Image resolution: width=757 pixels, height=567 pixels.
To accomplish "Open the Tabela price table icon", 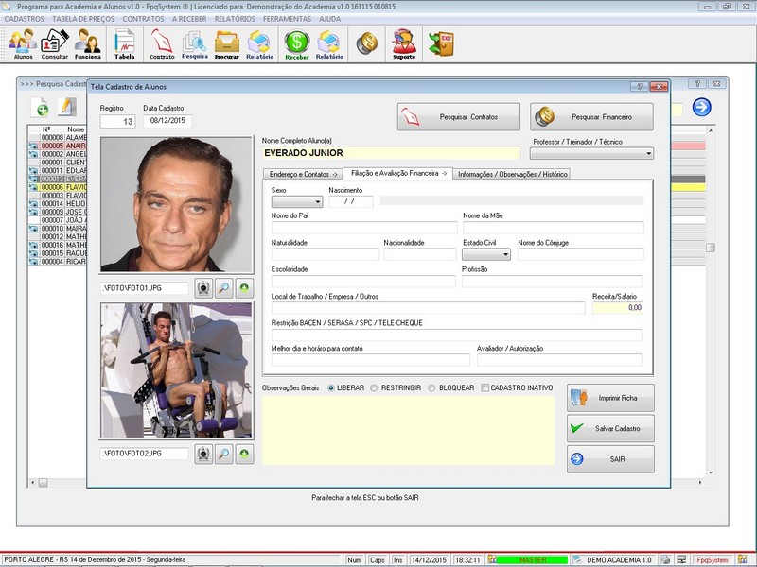I will tap(124, 43).
